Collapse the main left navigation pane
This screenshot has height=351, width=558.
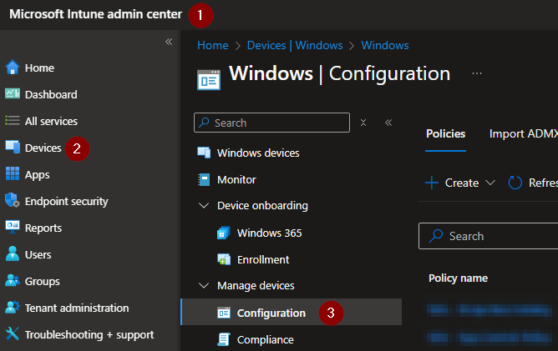[169, 42]
